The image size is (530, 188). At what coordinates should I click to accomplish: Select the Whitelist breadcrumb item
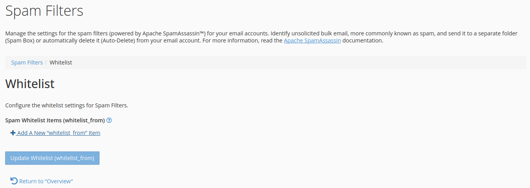[61, 63]
